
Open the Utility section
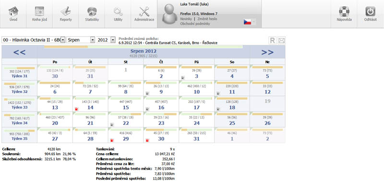pos(118,14)
